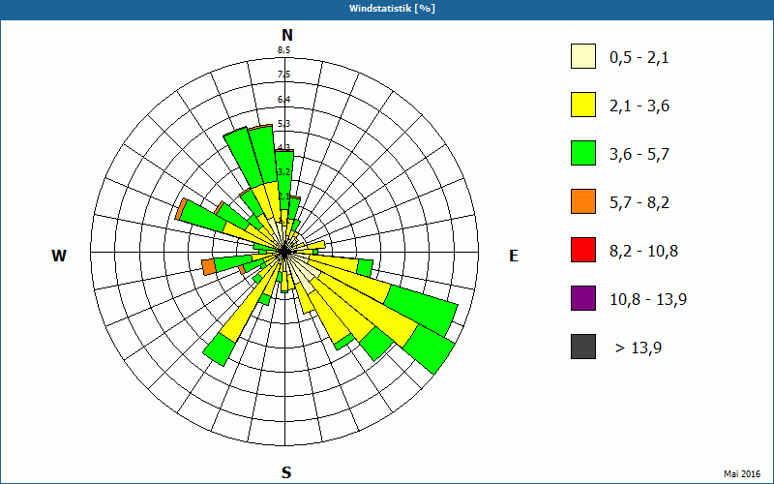This screenshot has width=774, height=484.
Task: Click the red 8,2 - 10,8 legend swatch
Action: [x=583, y=250]
